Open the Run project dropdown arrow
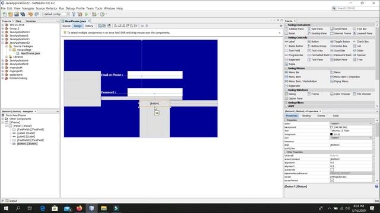The height and width of the screenshot is (213, 380). 90,14
